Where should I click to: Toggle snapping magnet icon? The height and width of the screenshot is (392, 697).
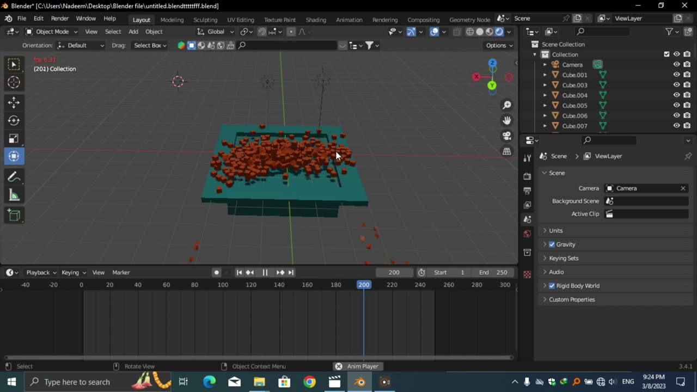[x=262, y=32]
